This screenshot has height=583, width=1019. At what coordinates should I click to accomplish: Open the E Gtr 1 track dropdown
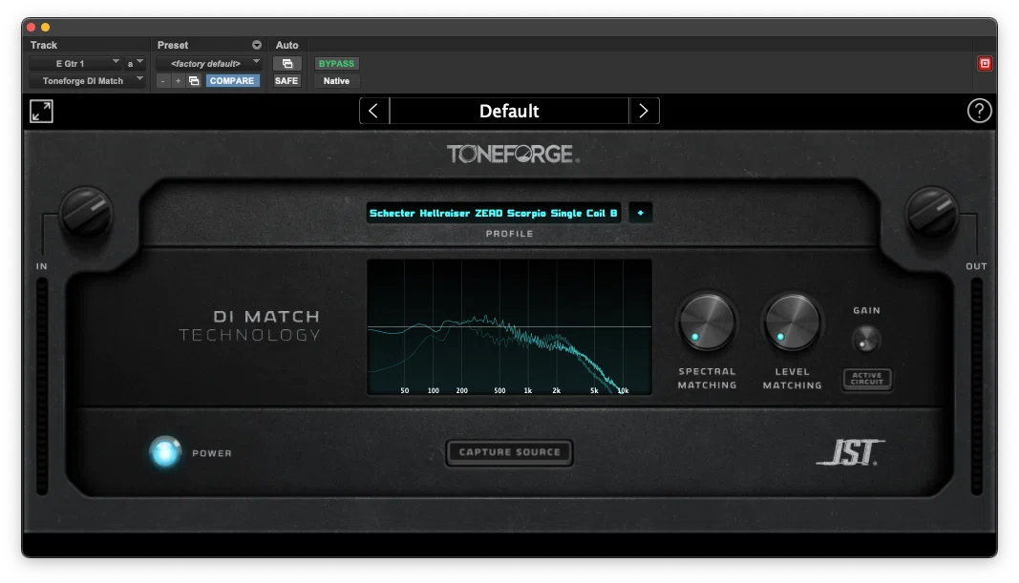point(75,64)
